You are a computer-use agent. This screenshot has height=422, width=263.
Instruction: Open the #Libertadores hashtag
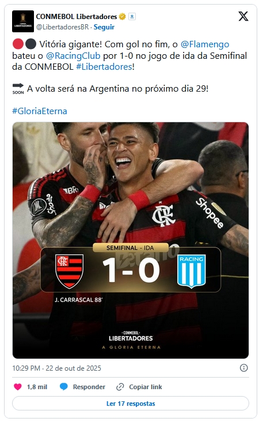104,66
